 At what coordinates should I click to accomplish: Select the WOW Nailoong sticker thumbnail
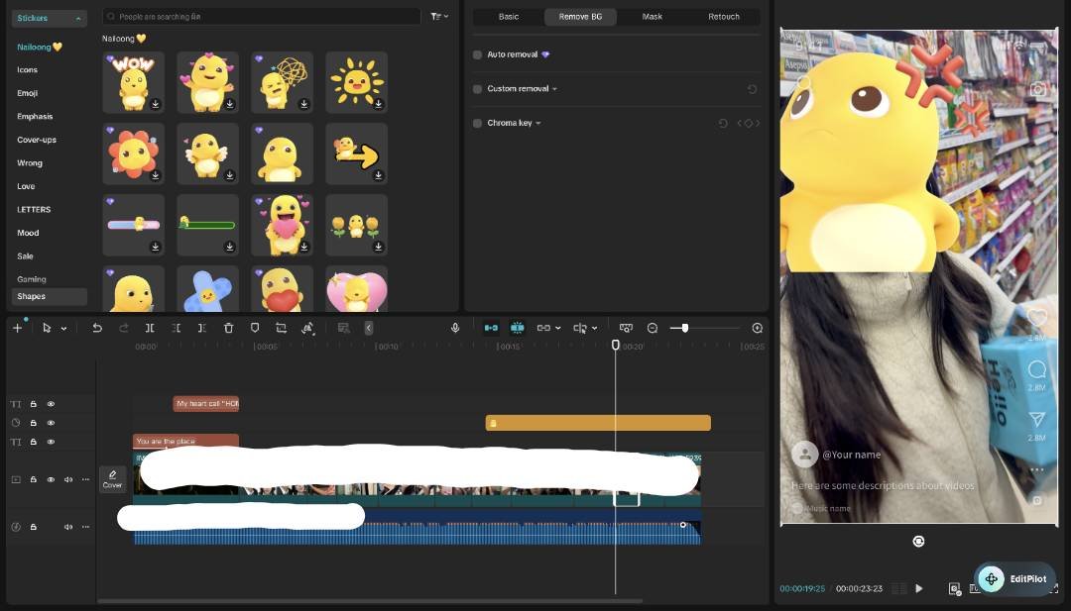pyautogui.click(x=133, y=82)
